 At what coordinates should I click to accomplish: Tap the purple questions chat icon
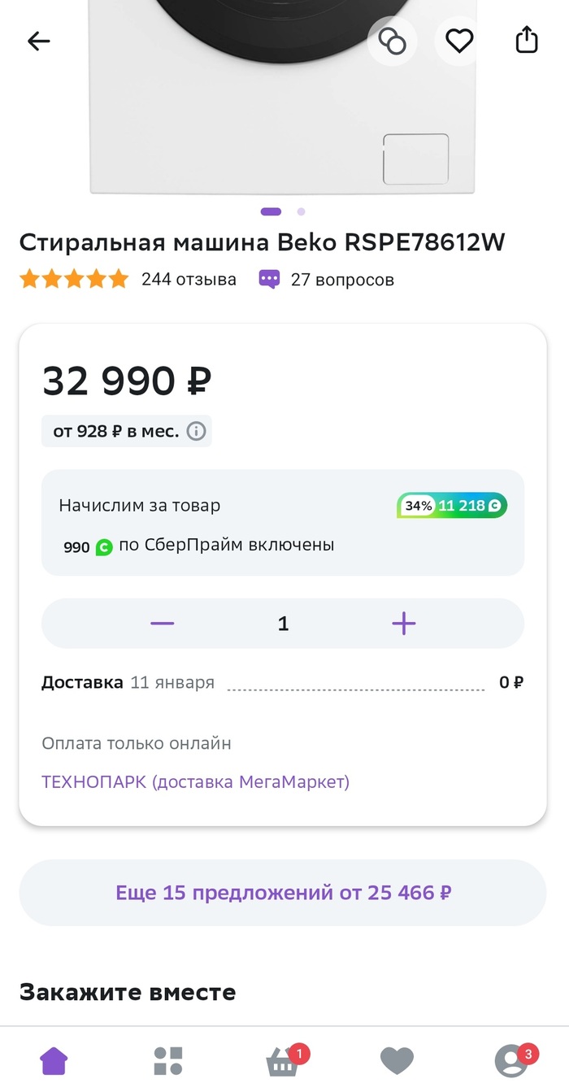coord(269,280)
